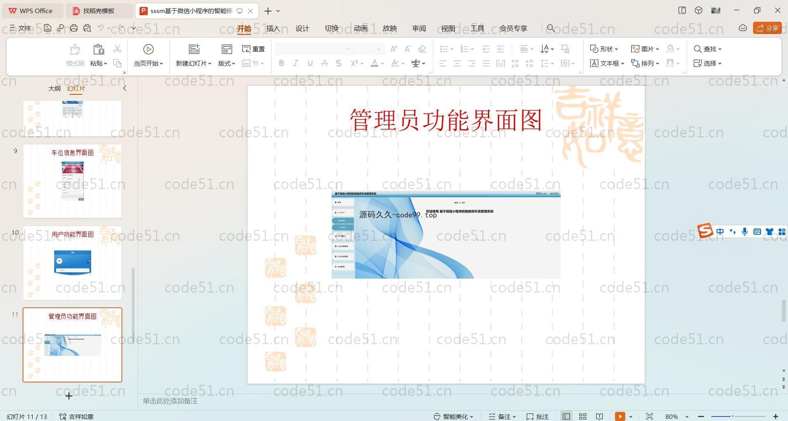
Task: Zoom in plus button
Action: click(x=775, y=416)
